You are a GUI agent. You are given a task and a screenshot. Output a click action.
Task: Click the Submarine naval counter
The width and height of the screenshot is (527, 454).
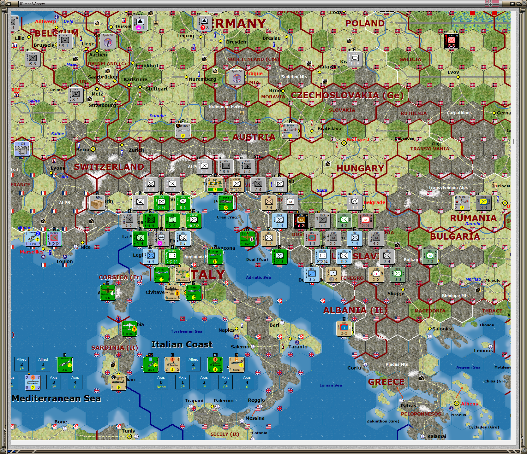pos(33,382)
